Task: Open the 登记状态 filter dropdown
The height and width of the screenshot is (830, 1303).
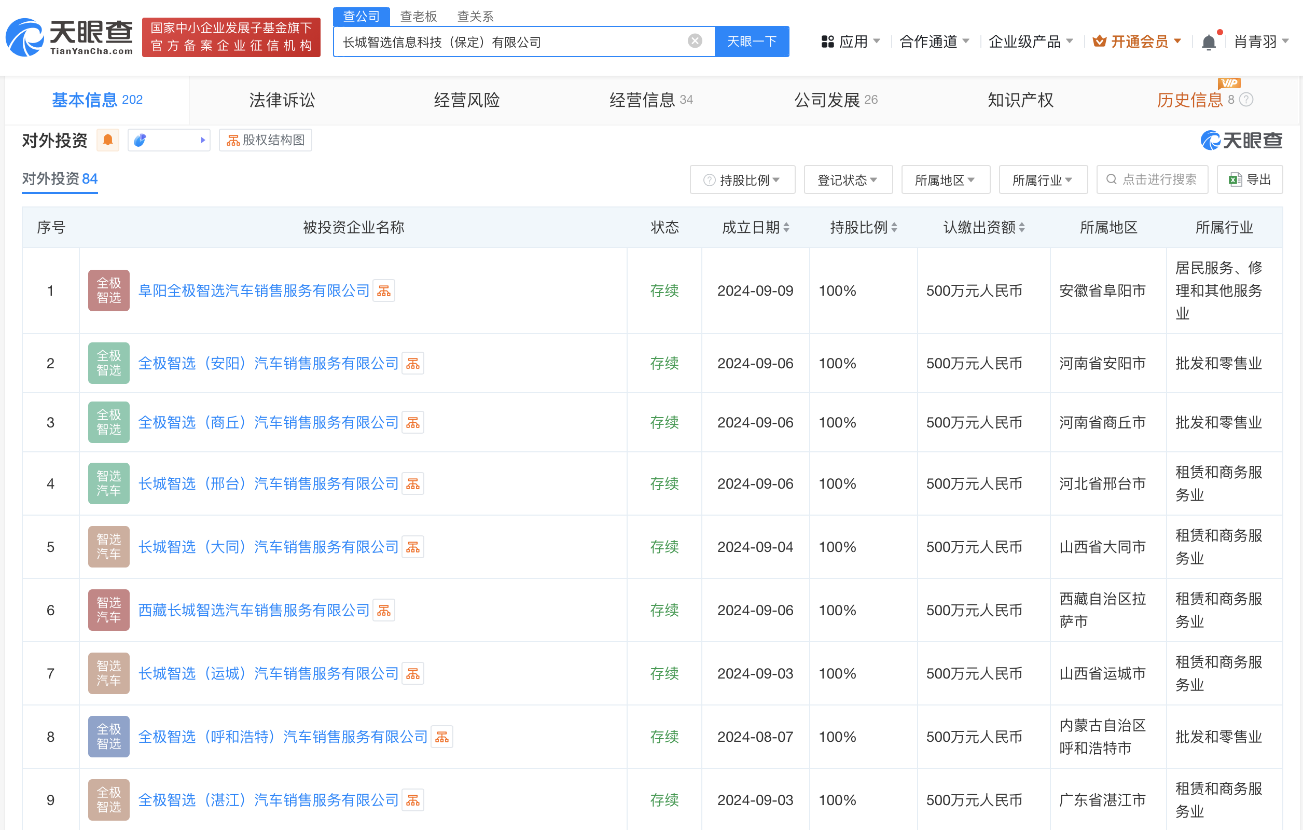Action: [x=848, y=179]
